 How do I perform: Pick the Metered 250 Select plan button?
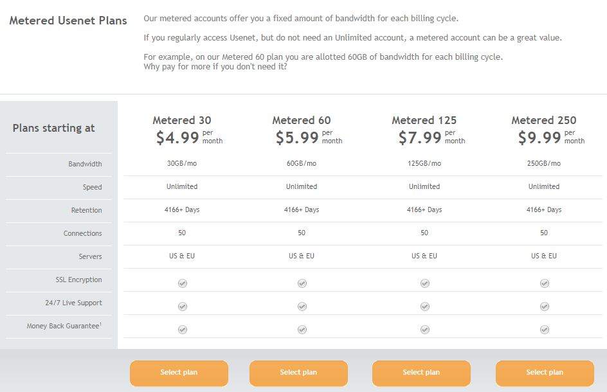tap(545, 373)
